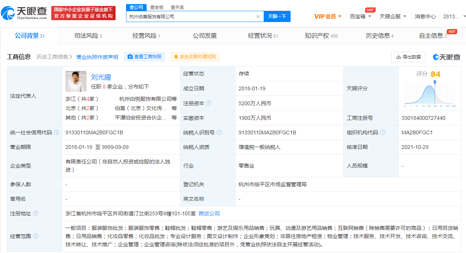Click the red 官方备案企业征信机构 banner
Screen dimensions: 466x253
[x=83, y=13]
